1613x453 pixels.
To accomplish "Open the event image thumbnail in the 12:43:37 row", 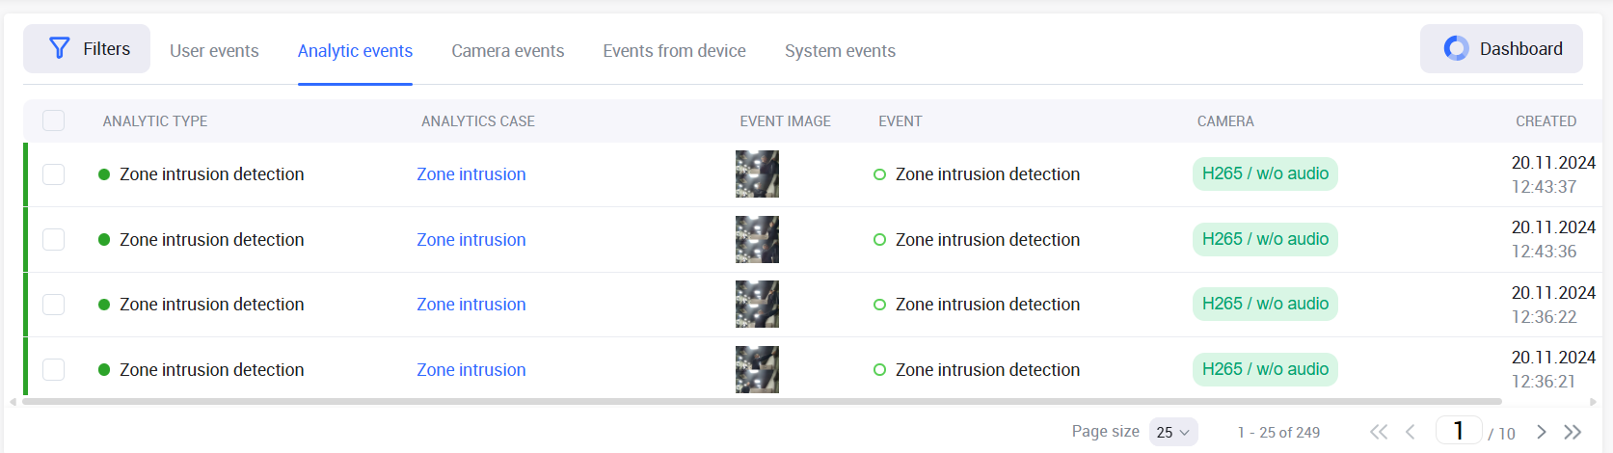I will pyautogui.click(x=757, y=174).
